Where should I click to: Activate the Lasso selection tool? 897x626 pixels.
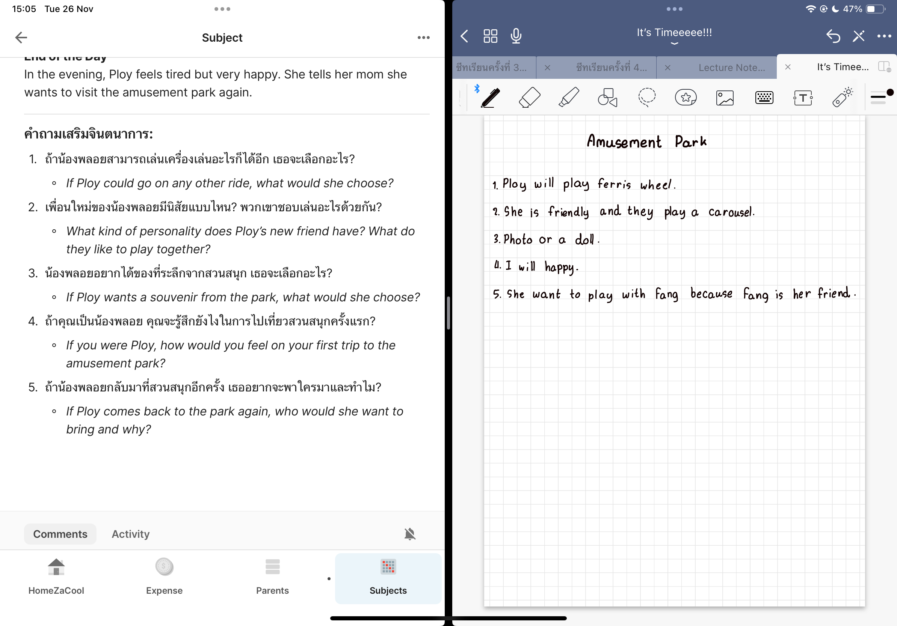click(x=646, y=98)
